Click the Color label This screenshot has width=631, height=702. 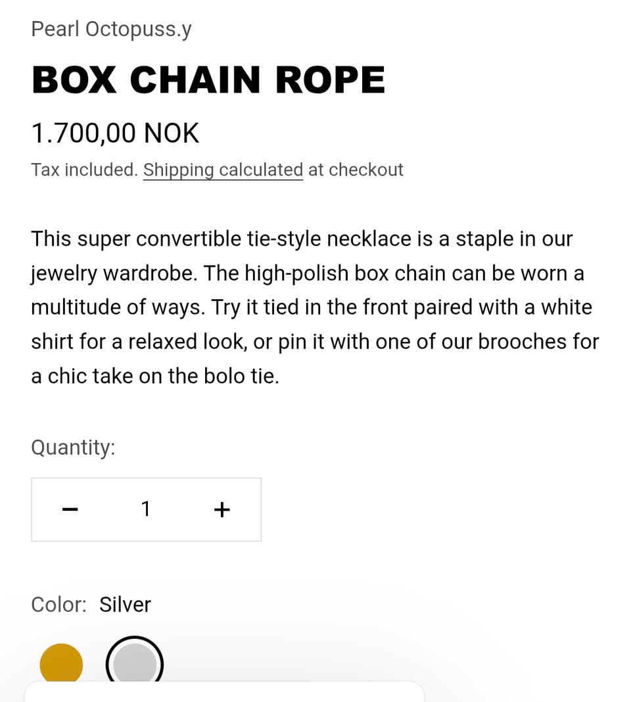pos(58,605)
